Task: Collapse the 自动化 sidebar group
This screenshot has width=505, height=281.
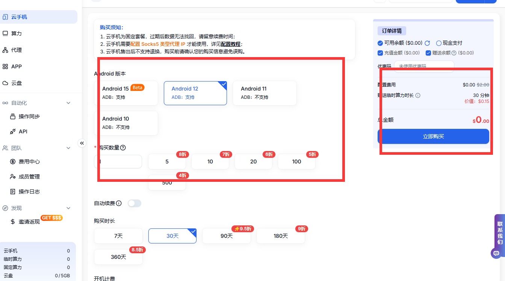Action: [x=68, y=103]
